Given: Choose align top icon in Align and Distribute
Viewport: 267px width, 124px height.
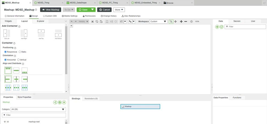Looking at the screenshot, I should tap(8, 70).
